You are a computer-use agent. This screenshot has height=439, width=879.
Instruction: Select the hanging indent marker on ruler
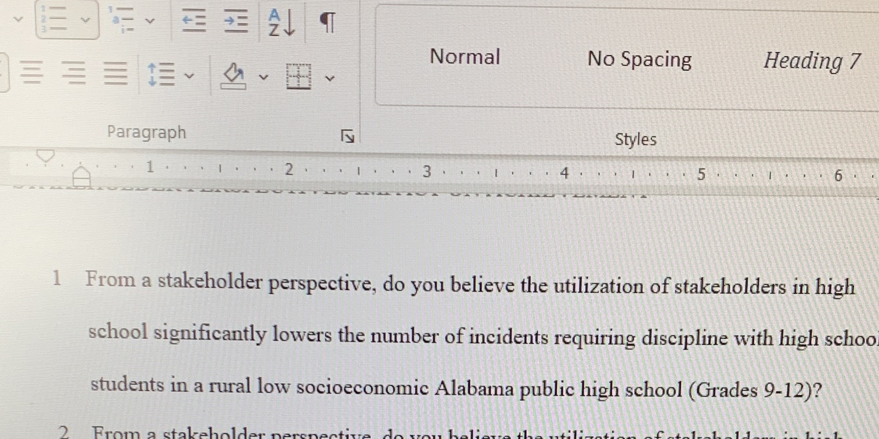[81, 172]
